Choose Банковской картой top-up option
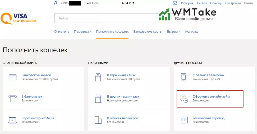This screenshot has height=134, width=257. (43, 77)
